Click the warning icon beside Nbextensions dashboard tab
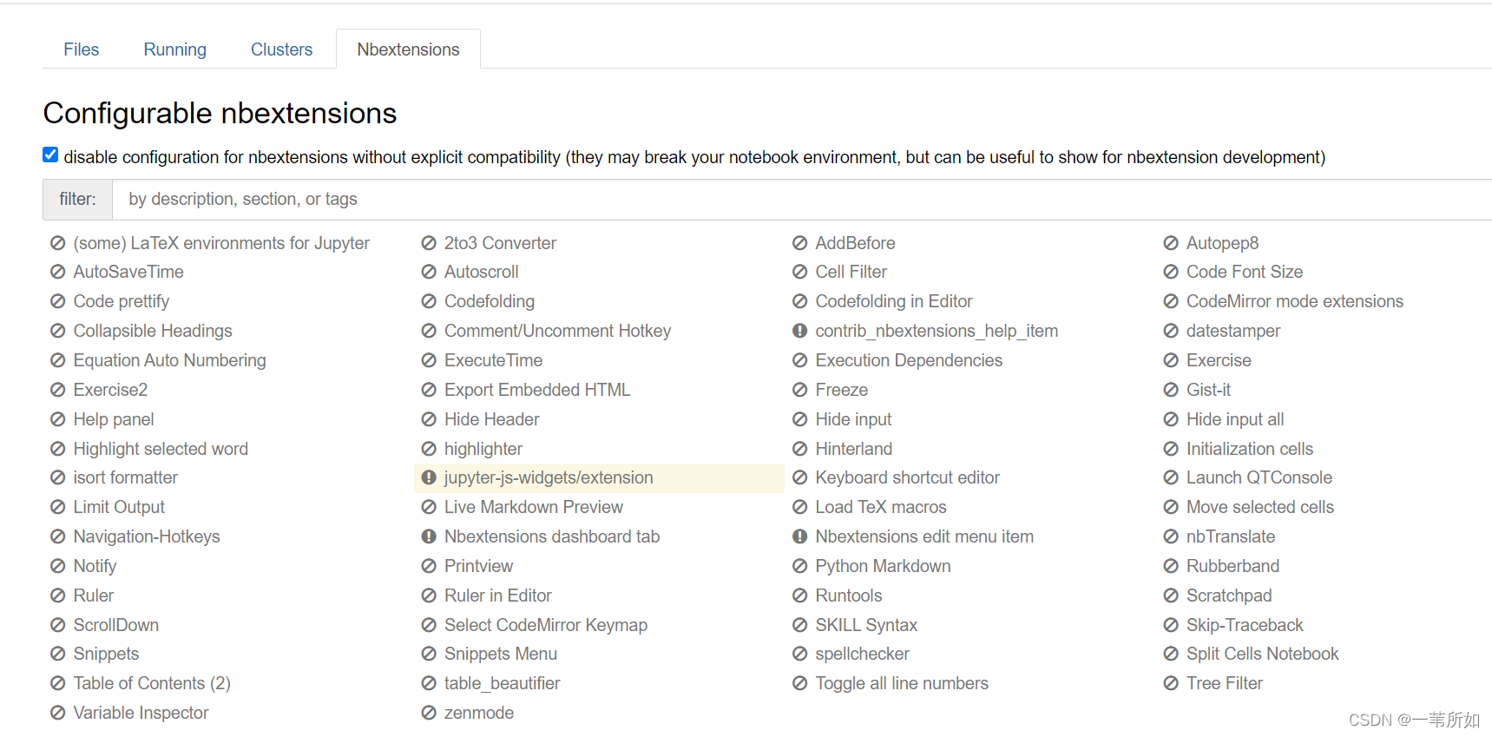Screen dimensions: 1492x737 click(429, 537)
